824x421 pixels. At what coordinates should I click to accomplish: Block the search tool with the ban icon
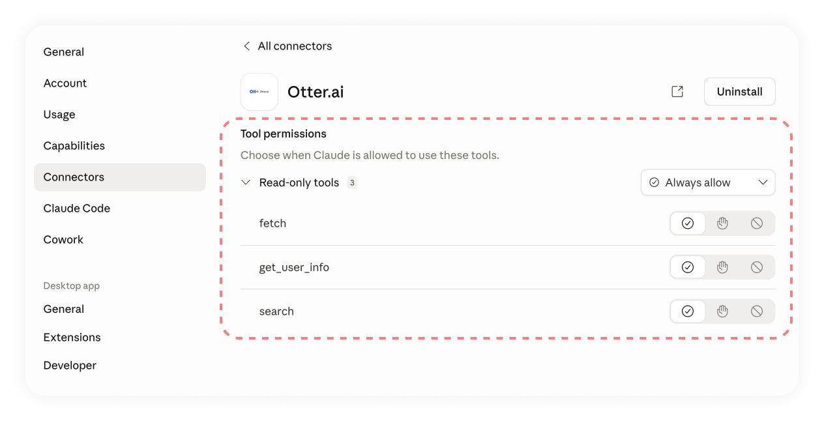tap(757, 312)
